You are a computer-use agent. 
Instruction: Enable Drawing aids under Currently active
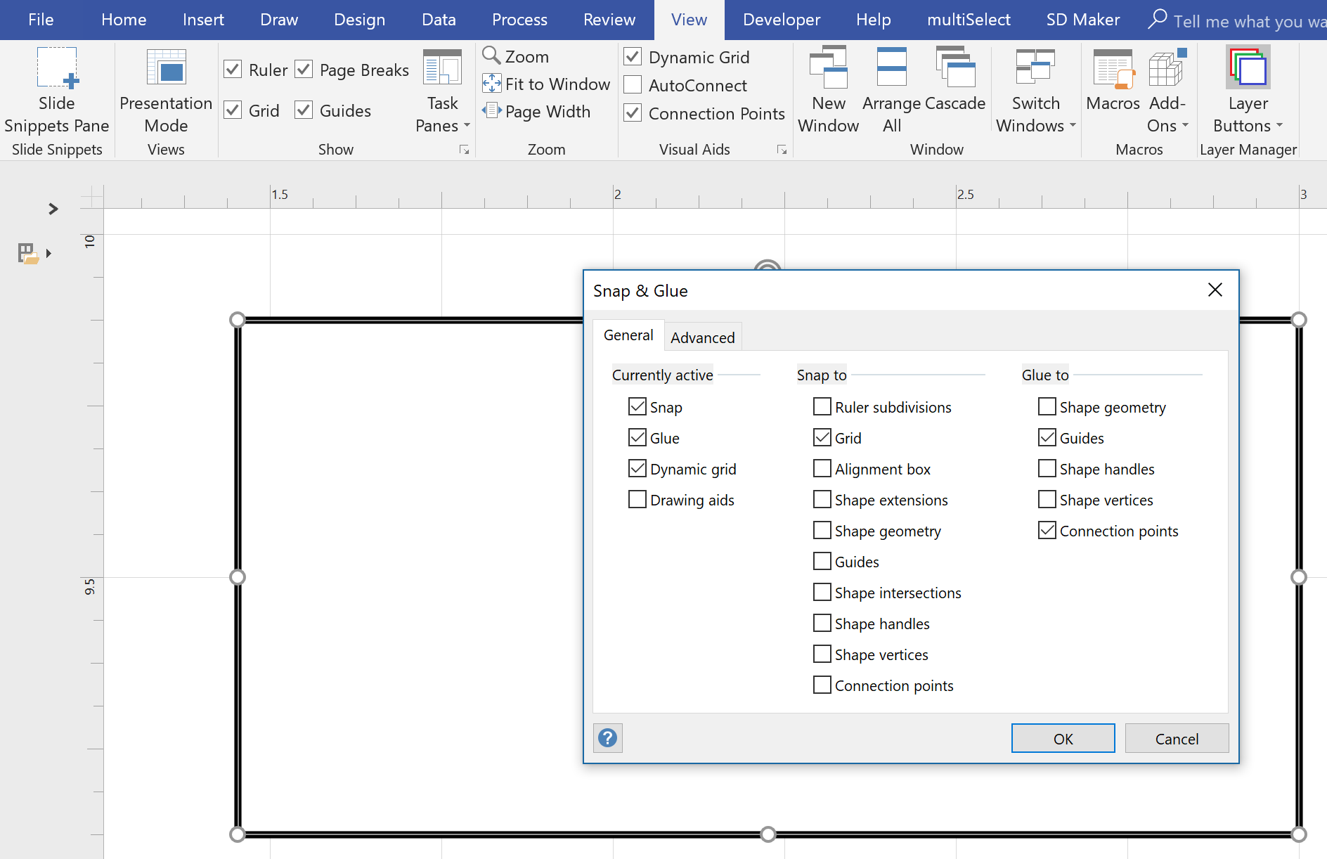(637, 499)
